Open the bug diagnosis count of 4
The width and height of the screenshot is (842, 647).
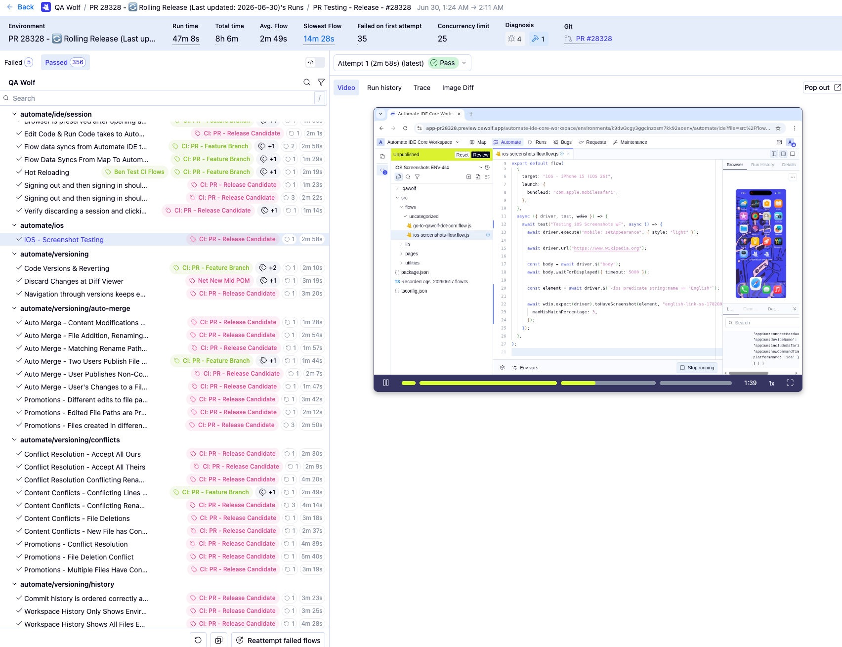click(515, 39)
